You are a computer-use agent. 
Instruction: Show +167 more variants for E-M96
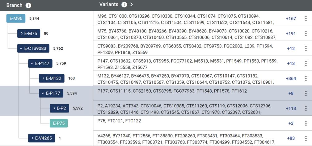click(x=291, y=19)
